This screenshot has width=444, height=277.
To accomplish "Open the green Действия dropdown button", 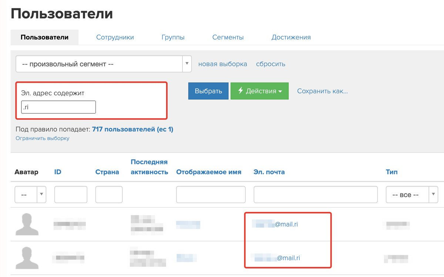I will (259, 91).
